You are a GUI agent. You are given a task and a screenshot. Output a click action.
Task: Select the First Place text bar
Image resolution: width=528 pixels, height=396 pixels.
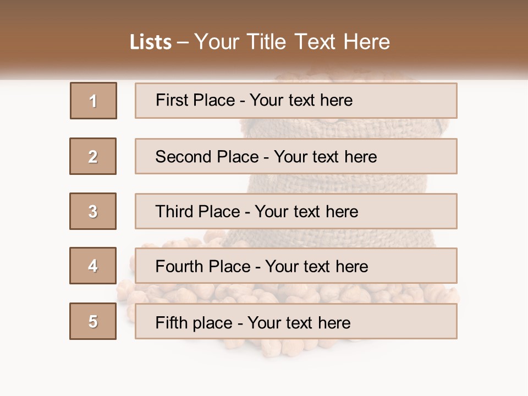click(x=296, y=101)
